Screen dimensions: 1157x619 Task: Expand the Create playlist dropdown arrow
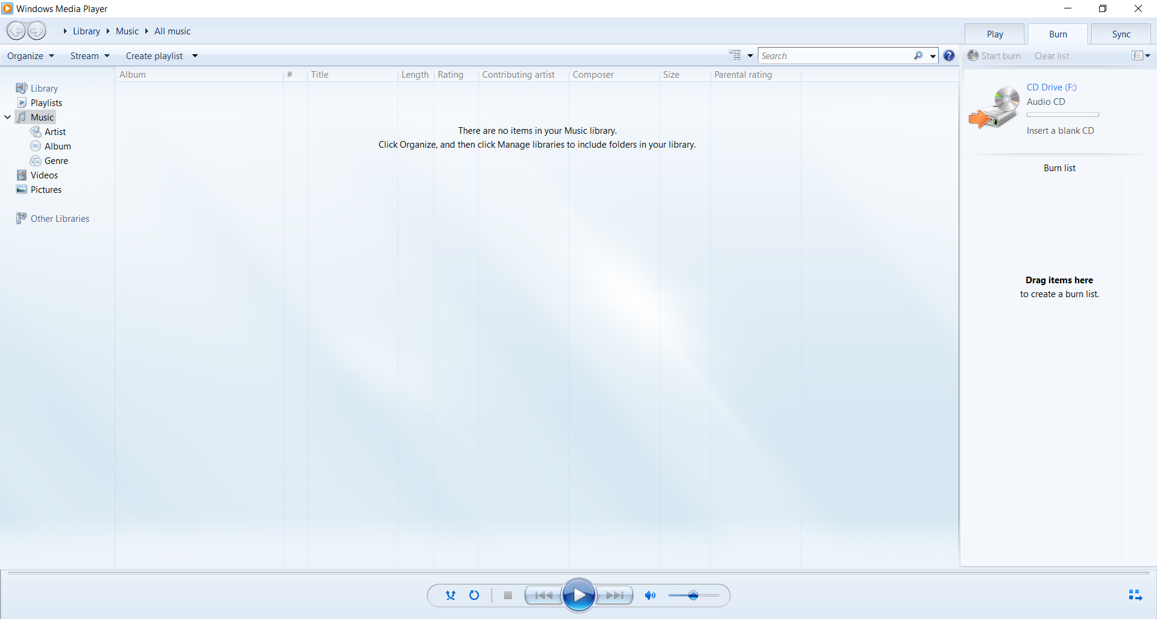point(195,56)
